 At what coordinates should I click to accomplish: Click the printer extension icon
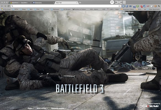tap(134, 7)
